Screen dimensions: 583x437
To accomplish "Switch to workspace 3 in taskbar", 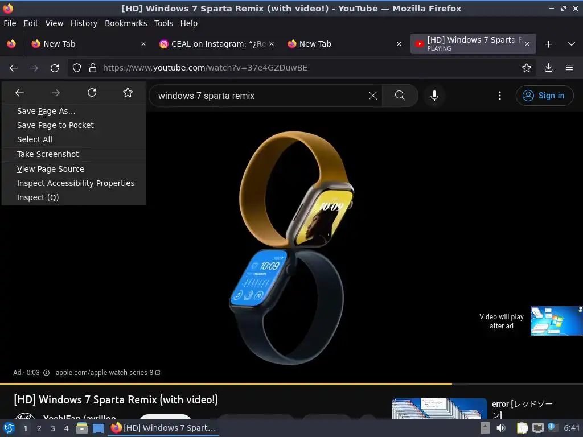I will (x=53, y=428).
